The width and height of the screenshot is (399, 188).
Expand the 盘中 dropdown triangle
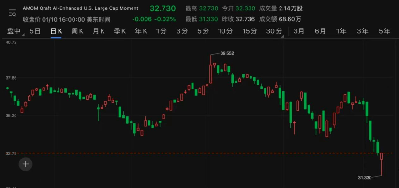[23, 35]
